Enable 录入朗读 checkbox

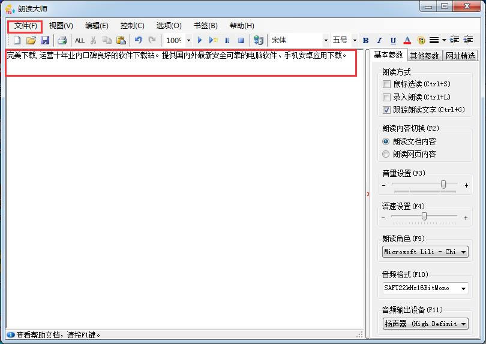point(386,97)
